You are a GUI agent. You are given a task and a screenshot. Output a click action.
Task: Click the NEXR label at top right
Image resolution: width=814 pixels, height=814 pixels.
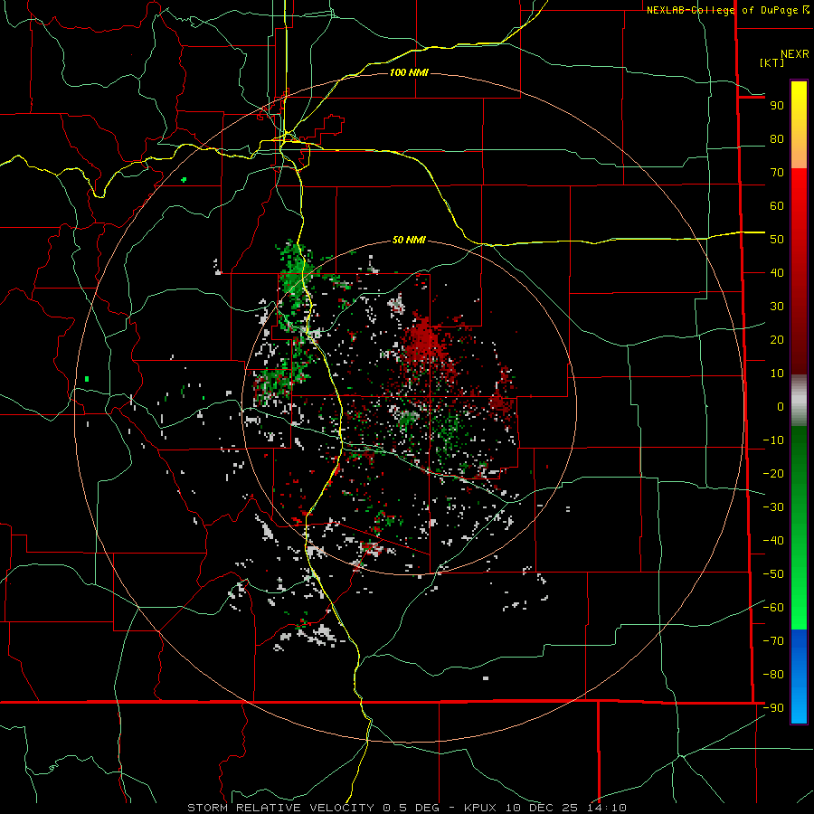tap(795, 54)
